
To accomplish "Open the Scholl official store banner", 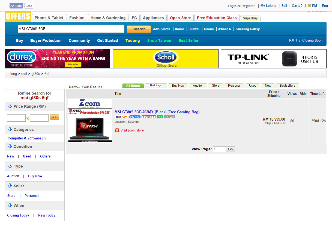I will tap(166, 59).
